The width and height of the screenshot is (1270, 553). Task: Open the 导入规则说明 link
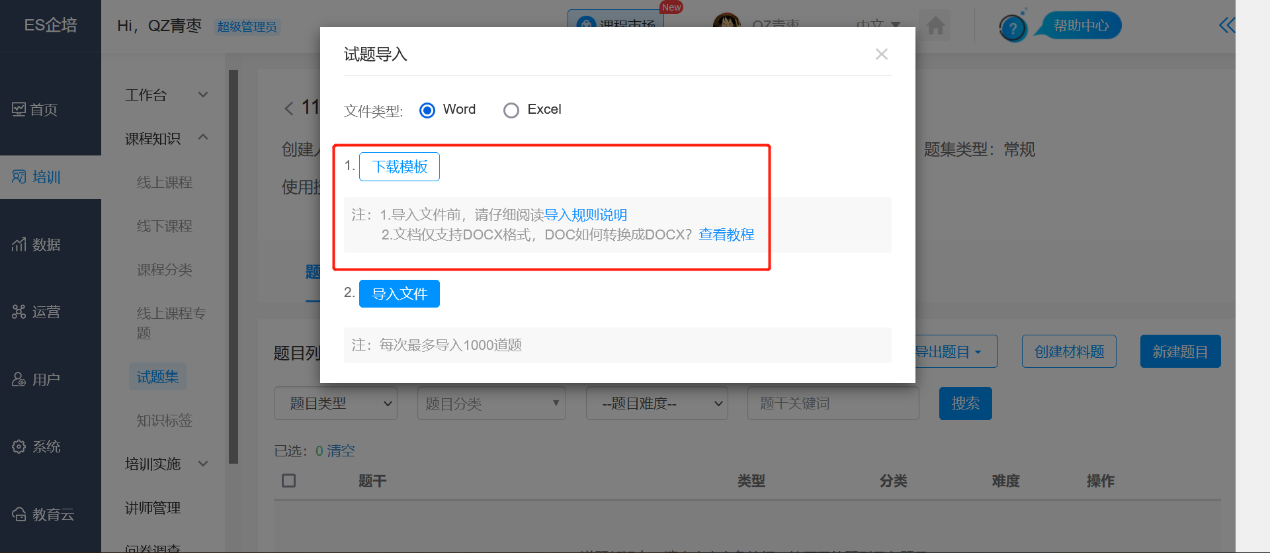585,215
